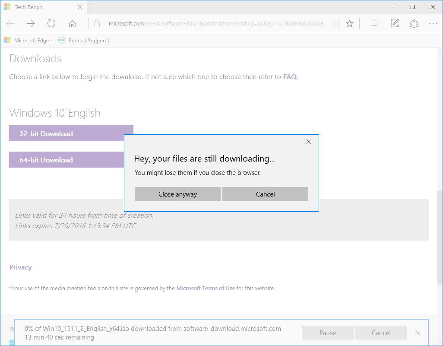Image resolution: width=443 pixels, height=346 pixels.
Task: Click the 'Downloads' heading
Action: pos(35,58)
